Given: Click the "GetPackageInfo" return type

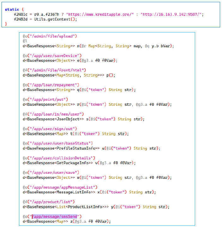Looking at the screenshot, I should (73, 163).
